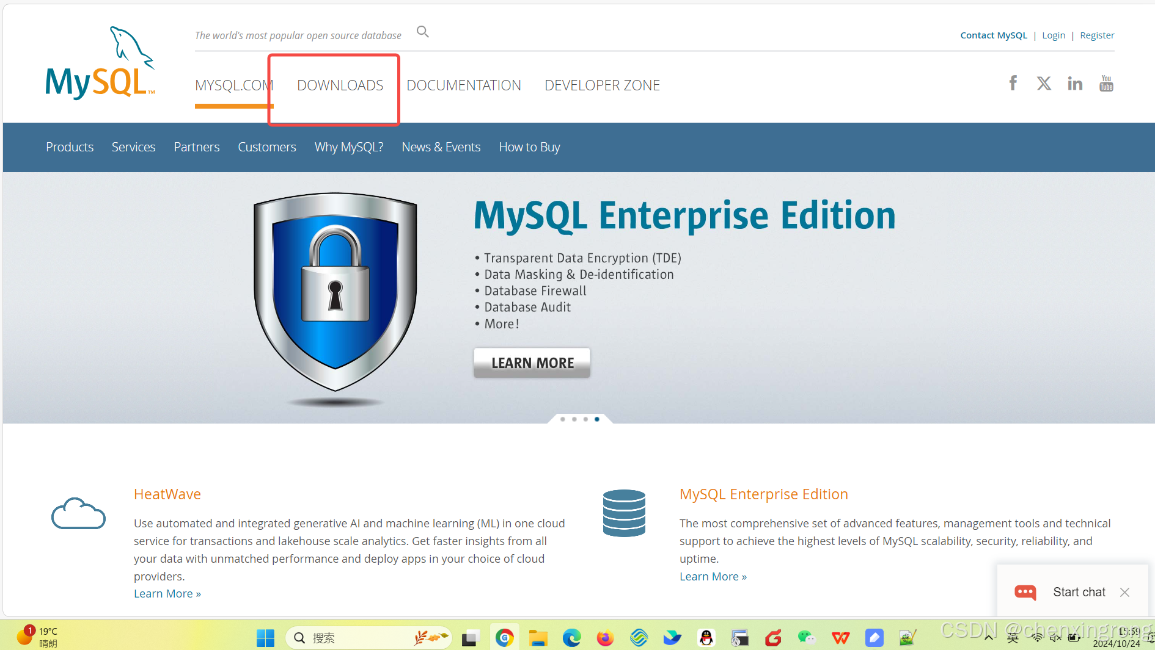Click the Enterprise Edition database stack icon
Screen dimensions: 1155x650
(x=624, y=513)
